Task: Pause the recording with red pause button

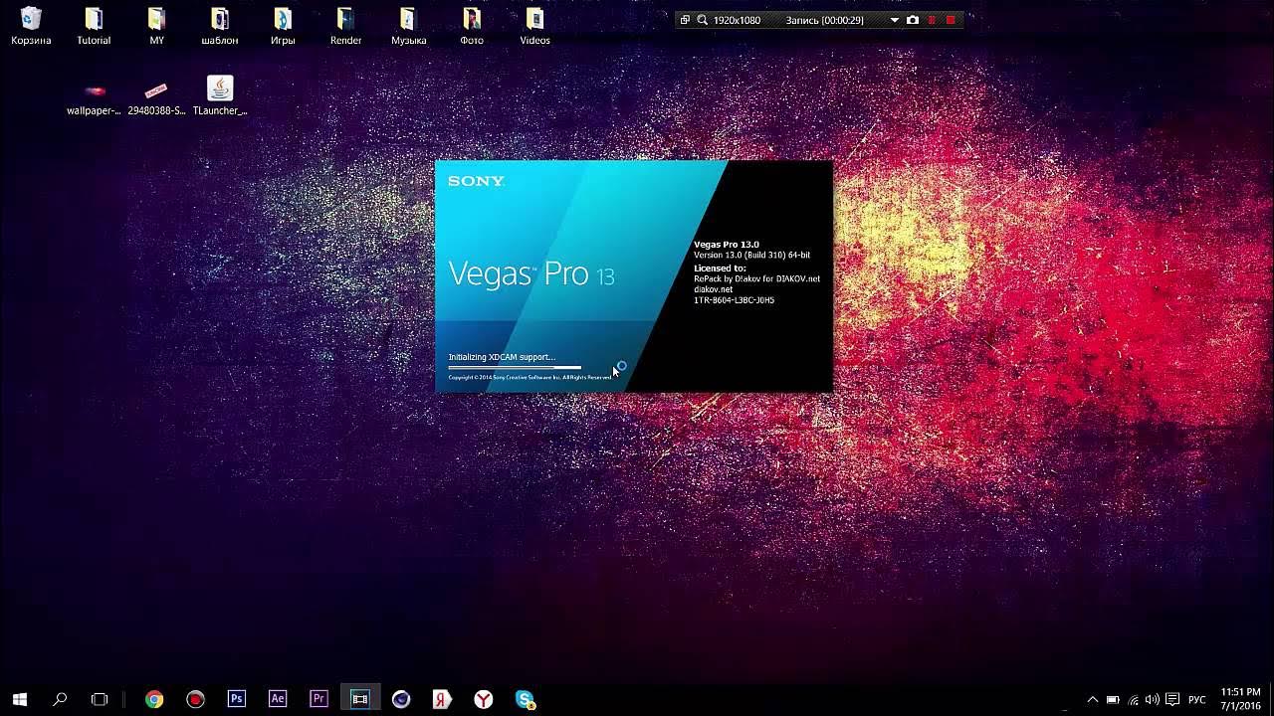Action: (932, 20)
